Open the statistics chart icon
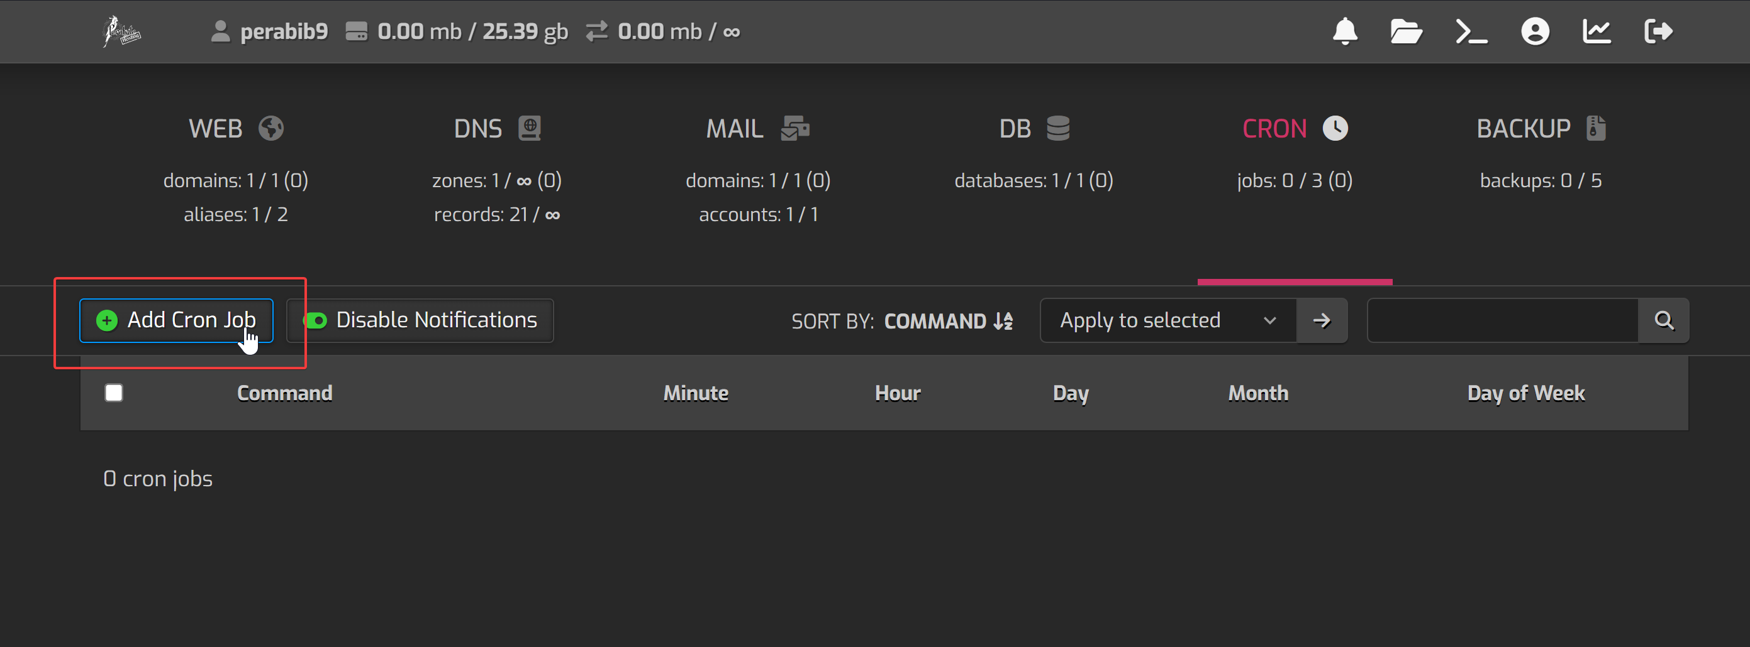The width and height of the screenshot is (1750, 647). pyautogui.click(x=1596, y=32)
